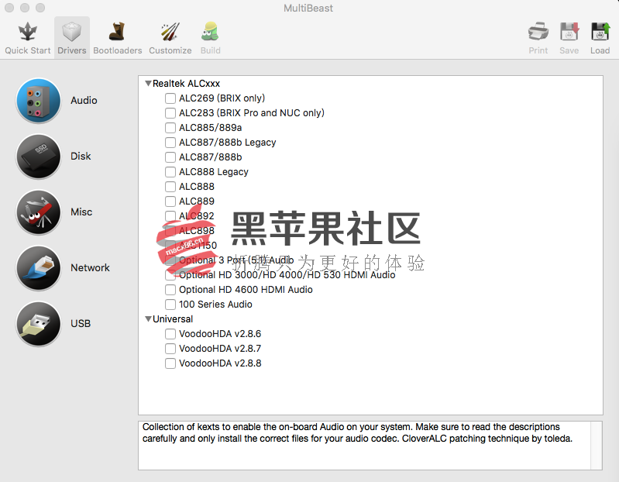619x482 pixels.
Task: Select the Realtek ALCxxx heading text
Action: click(187, 84)
